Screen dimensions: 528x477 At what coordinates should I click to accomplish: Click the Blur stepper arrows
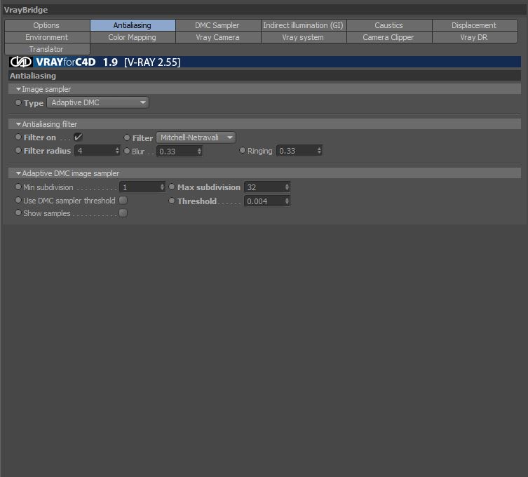point(199,152)
